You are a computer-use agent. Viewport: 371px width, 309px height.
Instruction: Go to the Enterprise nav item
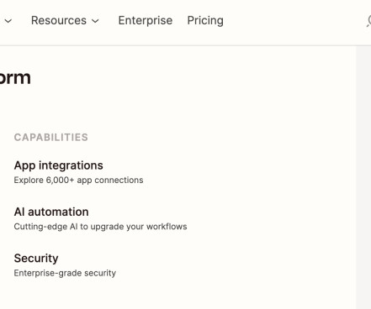point(146,20)
